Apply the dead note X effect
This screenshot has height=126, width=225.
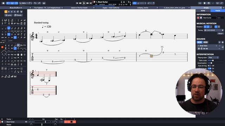[6, 48]
